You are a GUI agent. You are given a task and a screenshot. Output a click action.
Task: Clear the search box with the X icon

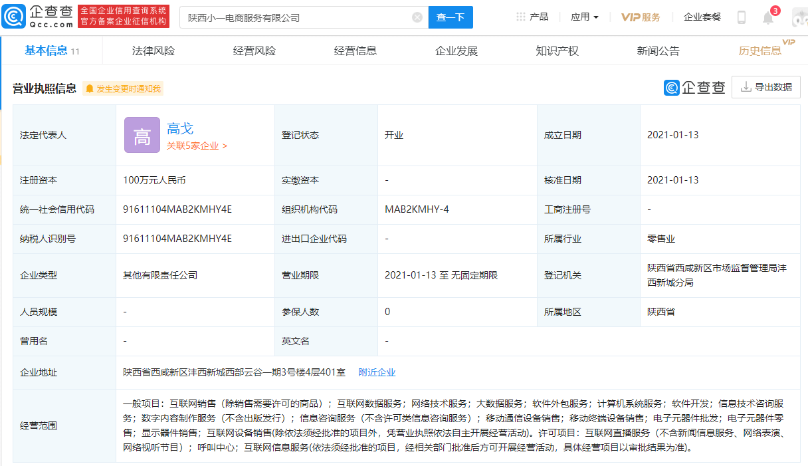click(417, 17)
